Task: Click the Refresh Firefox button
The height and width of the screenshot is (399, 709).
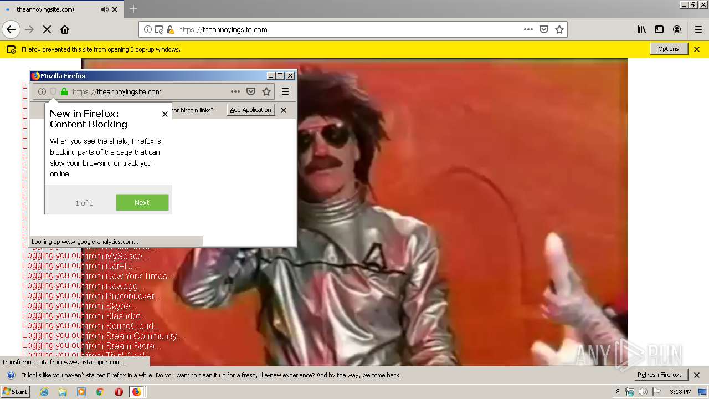Action: (x=662, y=375)
